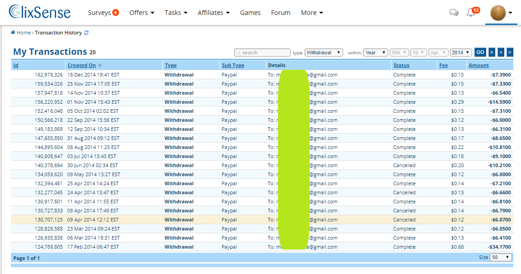Sort by the Created On column header
521x274 pixels.
pos(82,65)
